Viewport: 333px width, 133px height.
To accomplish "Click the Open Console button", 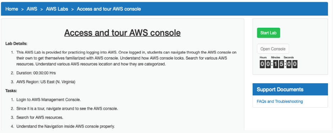I will 273,49.
